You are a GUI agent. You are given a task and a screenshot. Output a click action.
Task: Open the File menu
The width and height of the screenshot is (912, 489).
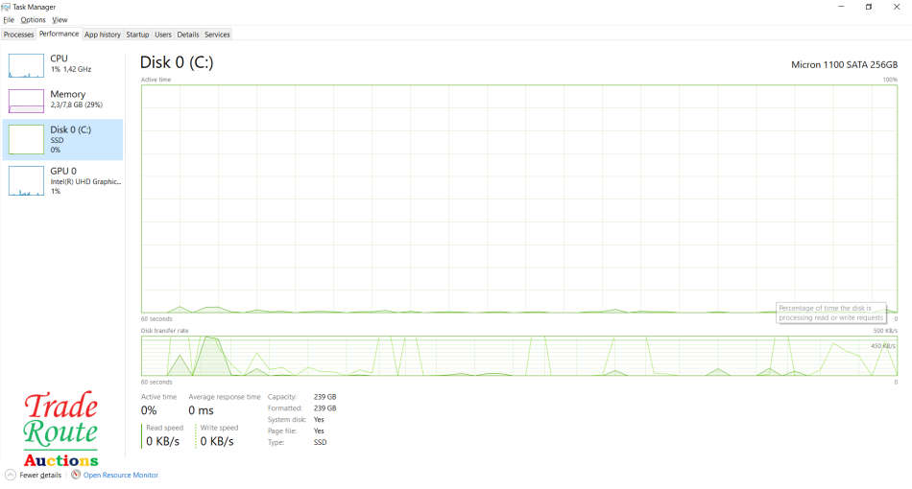tap(9, 19)
